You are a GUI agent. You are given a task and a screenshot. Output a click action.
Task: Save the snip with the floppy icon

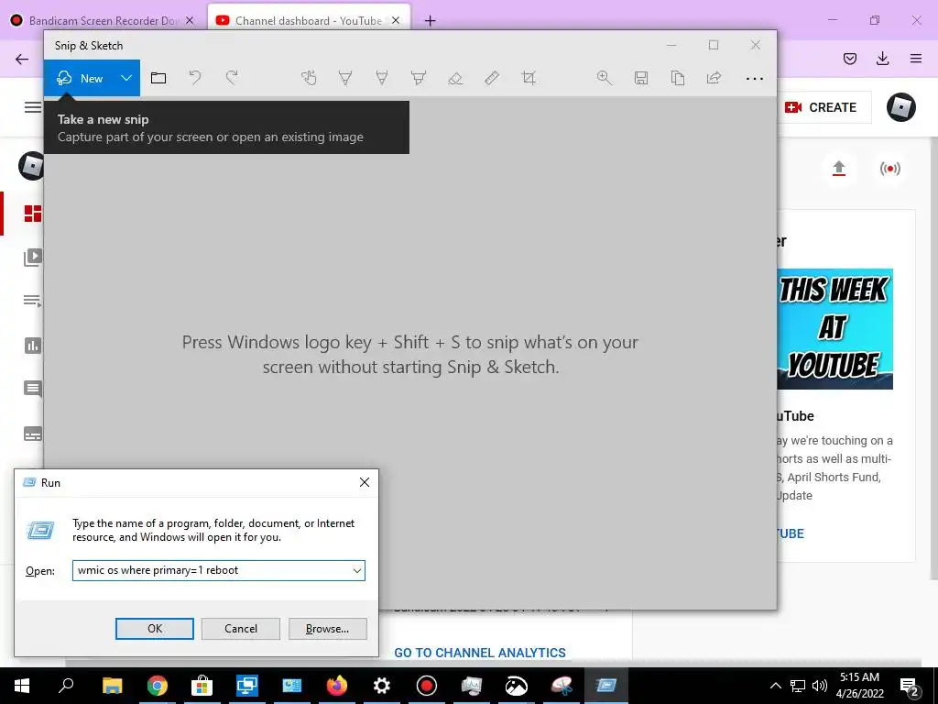(x=641, y=78)
